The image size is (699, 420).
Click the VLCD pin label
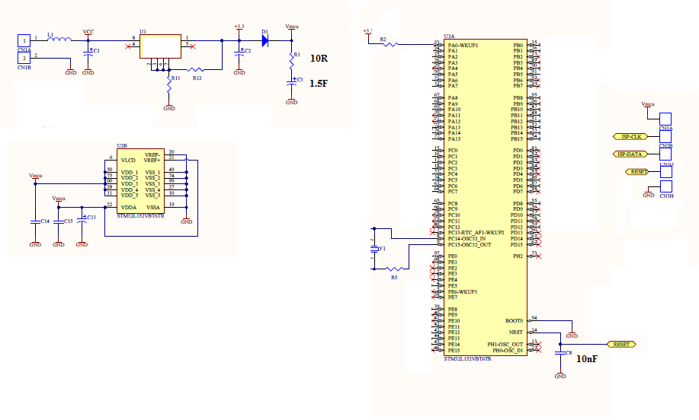128,161
